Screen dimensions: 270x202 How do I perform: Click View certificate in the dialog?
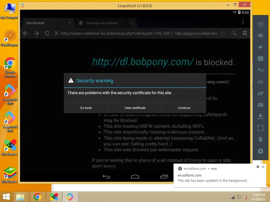pyautogui.click(x=135, y=108)
